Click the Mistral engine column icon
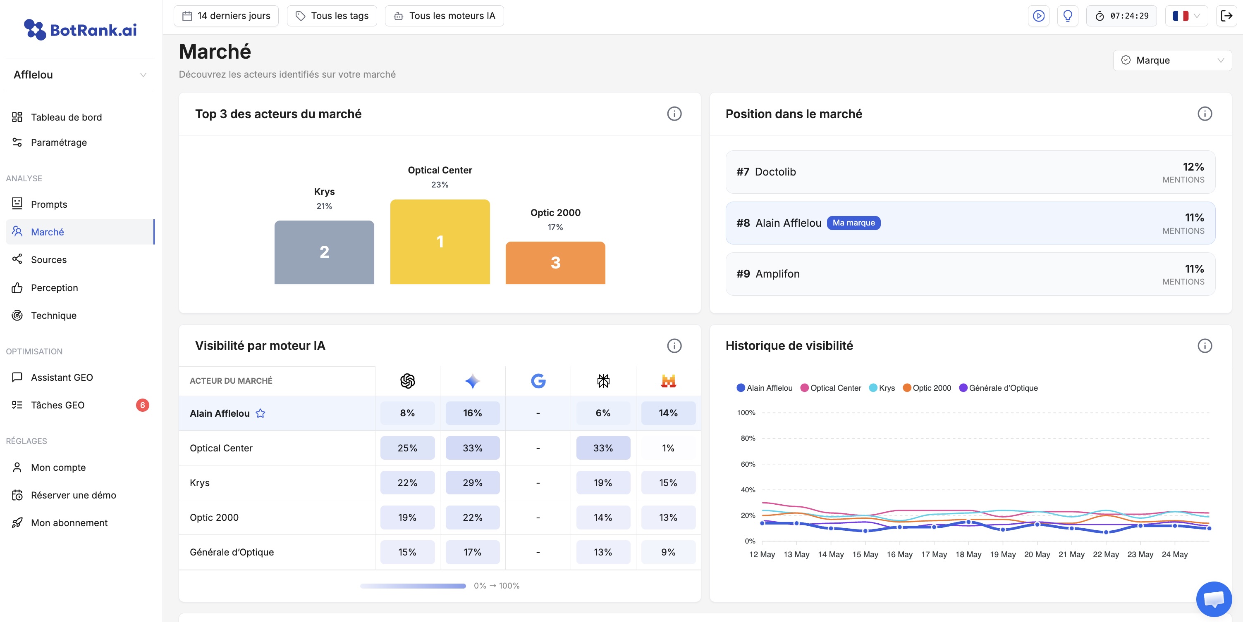 pyautogui.click(x=668, y=381)
